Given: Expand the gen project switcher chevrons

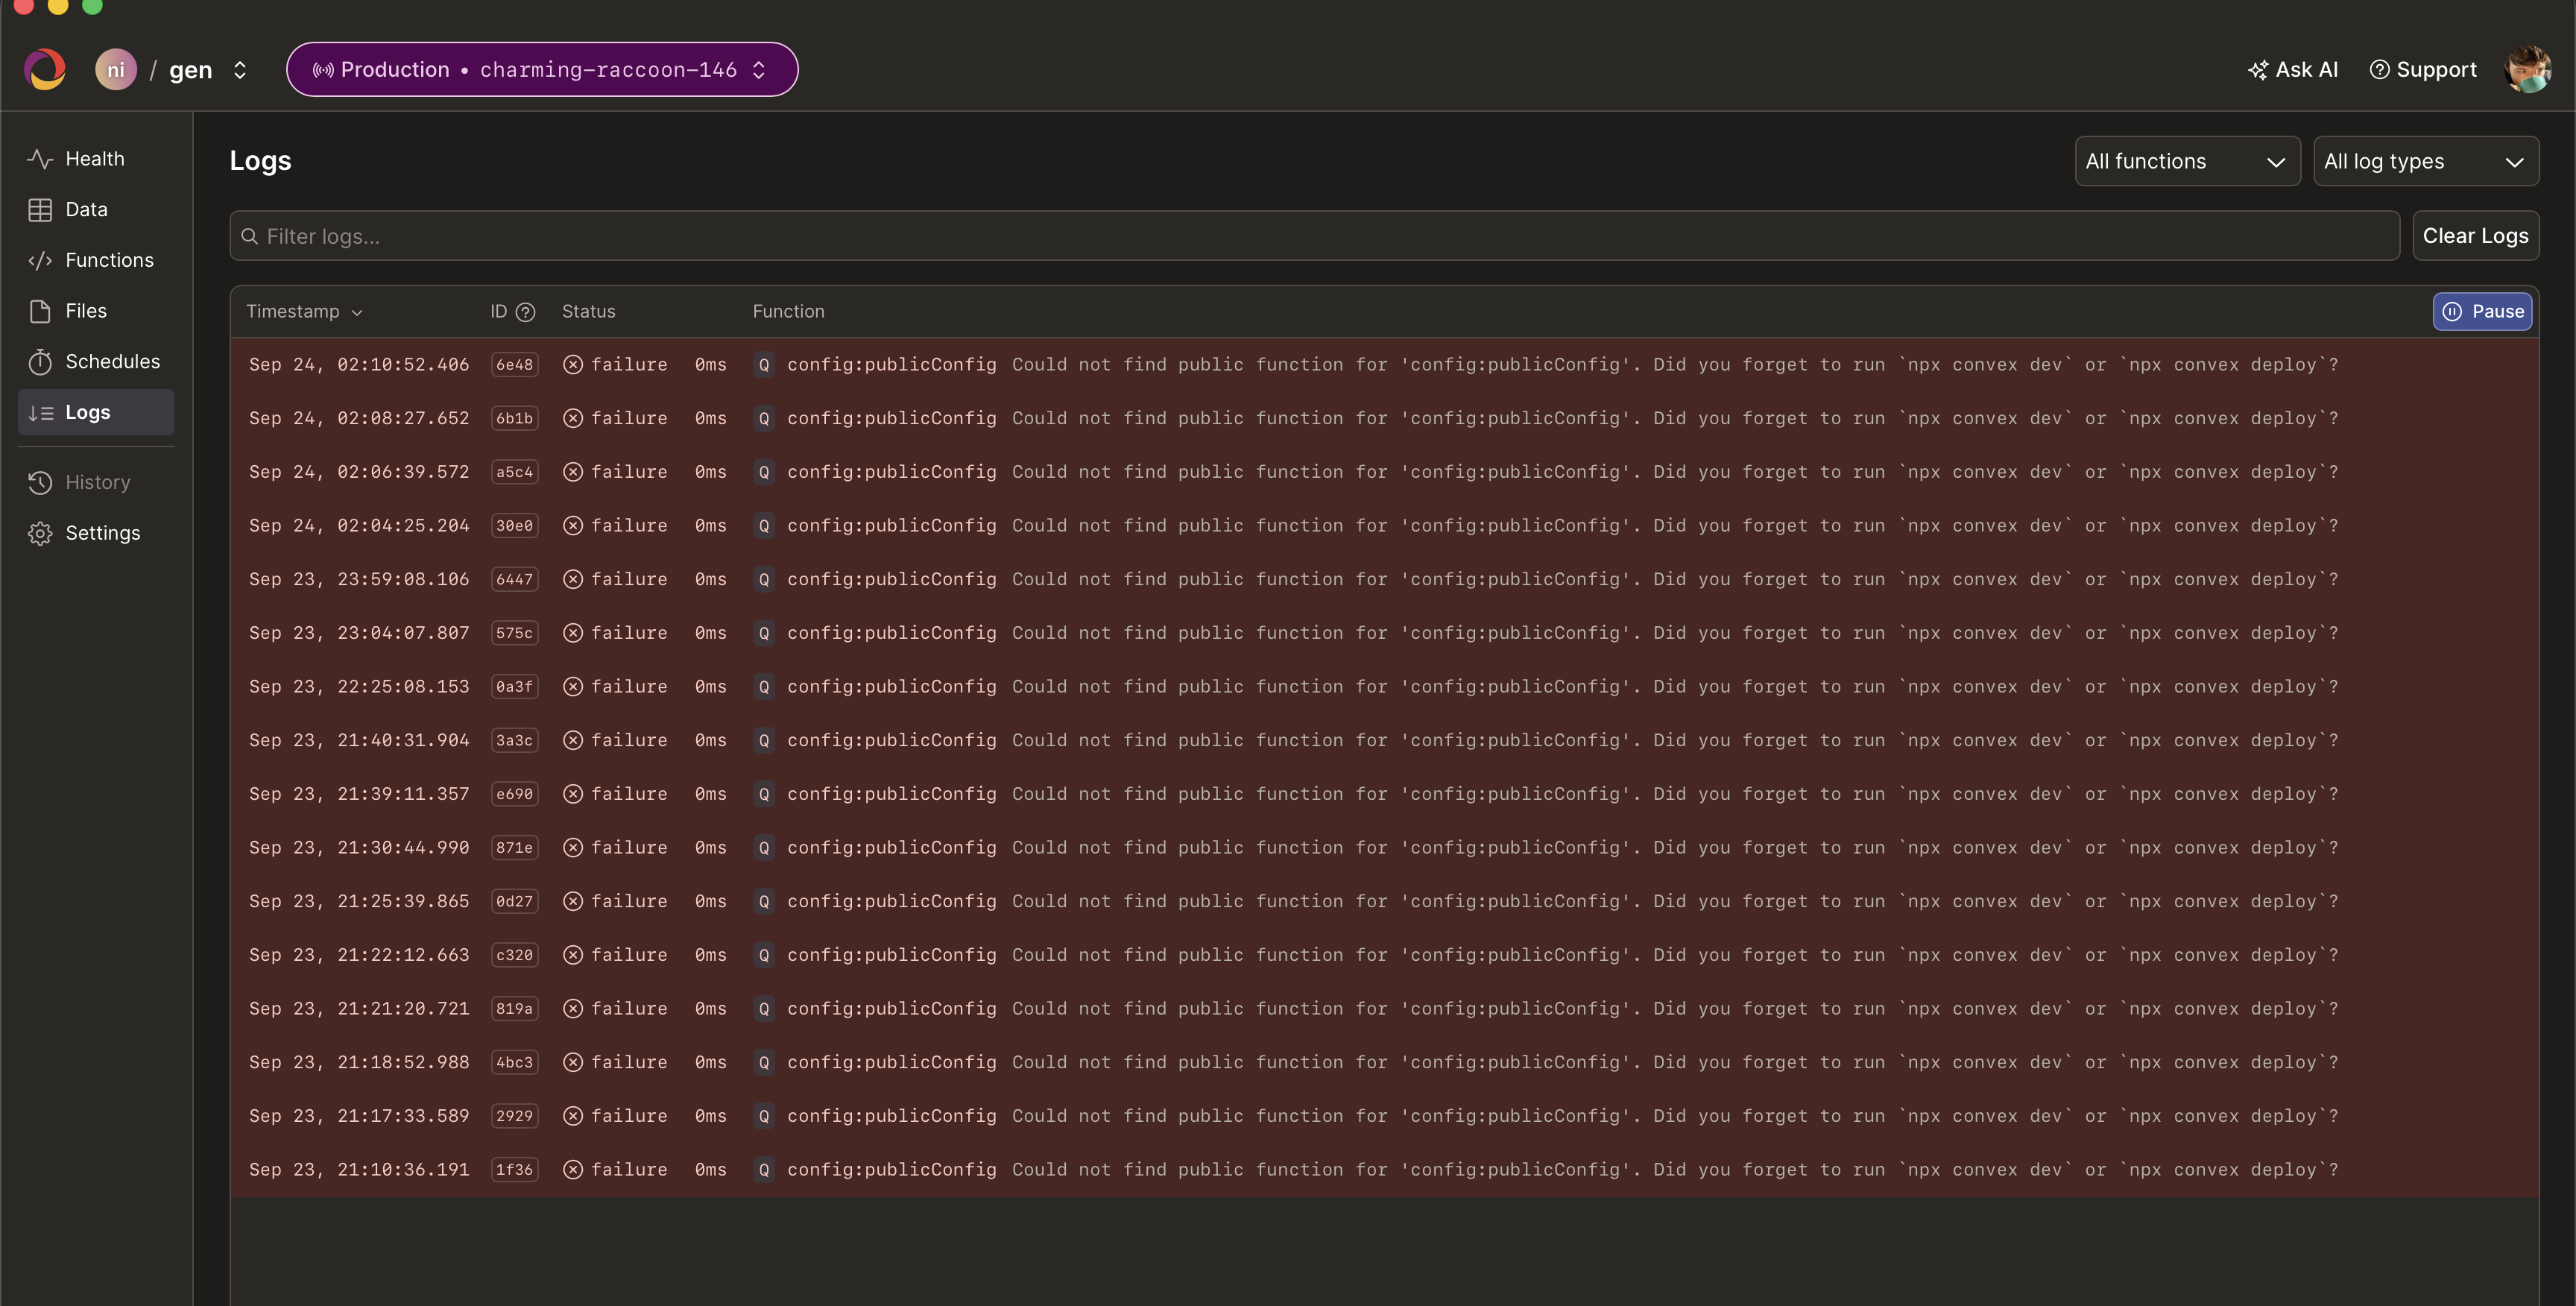Looking at the screenshot, I should 240,70.
